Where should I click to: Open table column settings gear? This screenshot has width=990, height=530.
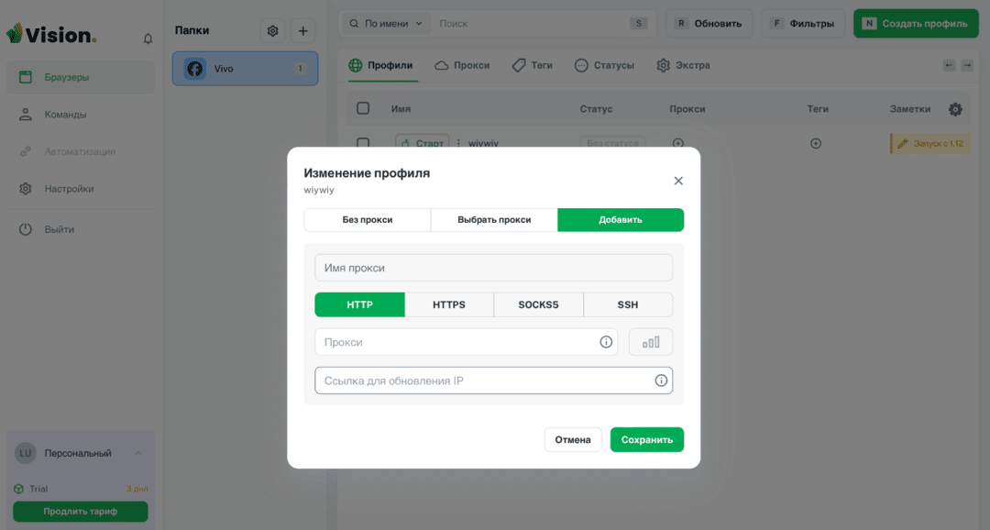click(955, 109)
